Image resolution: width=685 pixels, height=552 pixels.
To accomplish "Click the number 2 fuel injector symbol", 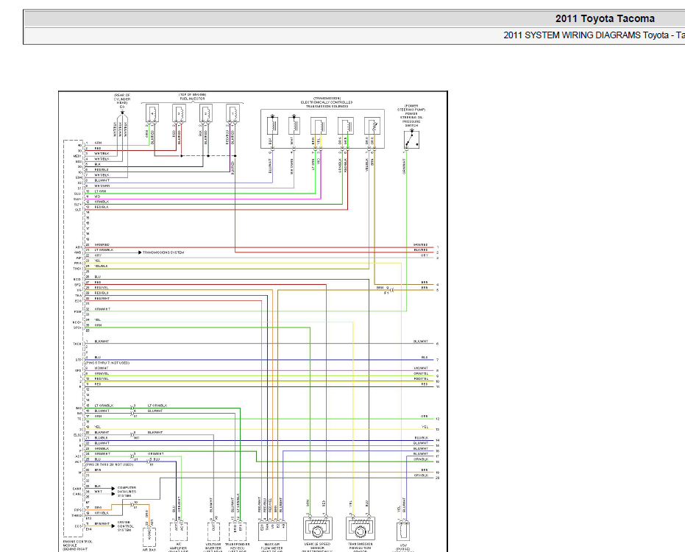I will [206, 113].
